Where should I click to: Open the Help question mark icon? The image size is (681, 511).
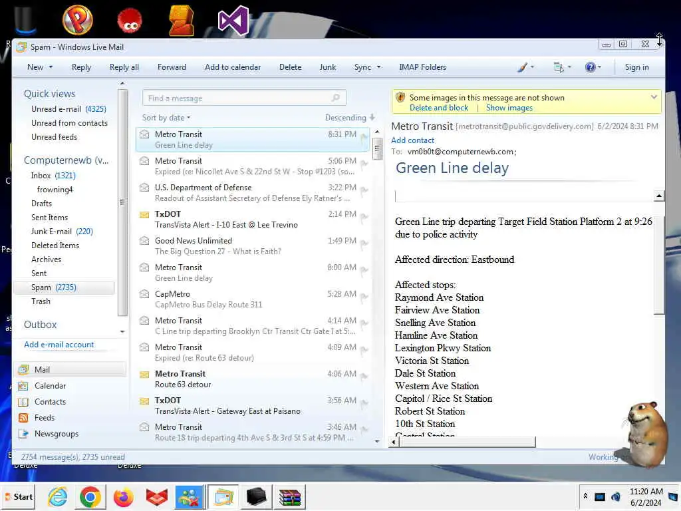(591, 67)
